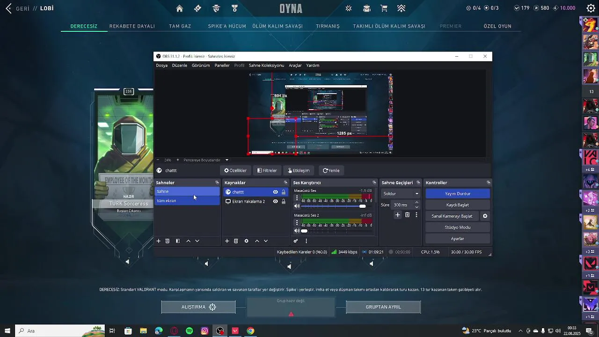Open Dosya menu in OBS
Screen dimensions: 599x337
point(162,66)
